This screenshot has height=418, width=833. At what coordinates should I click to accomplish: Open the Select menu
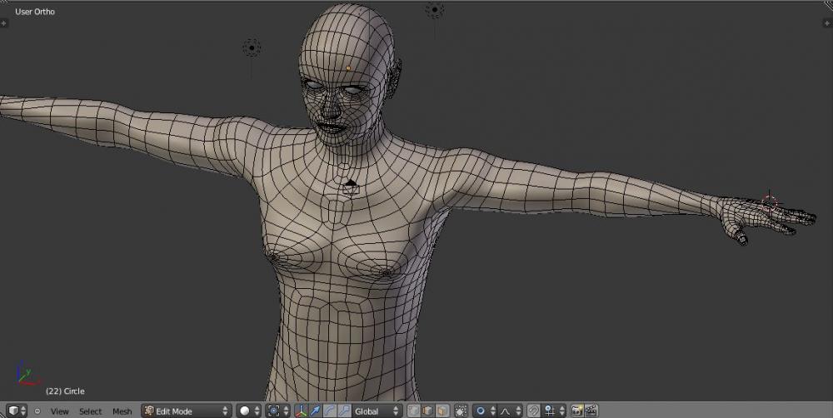[90, 411]
